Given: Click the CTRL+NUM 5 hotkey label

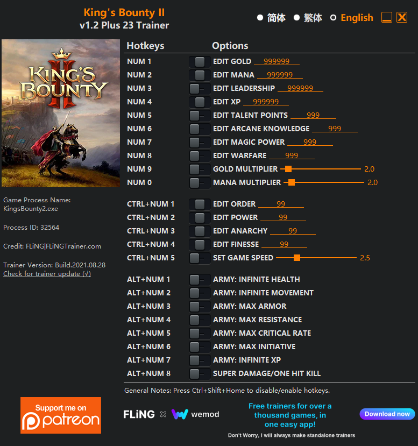Looking at the screenshot, I should (151, 258).
